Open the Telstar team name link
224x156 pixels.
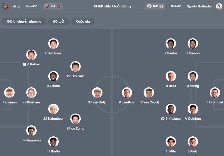click(16, 6)
